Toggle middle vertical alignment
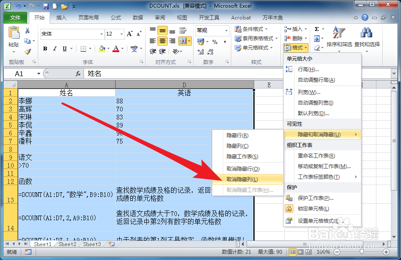 pyautogui.click(x=163, y=31)
